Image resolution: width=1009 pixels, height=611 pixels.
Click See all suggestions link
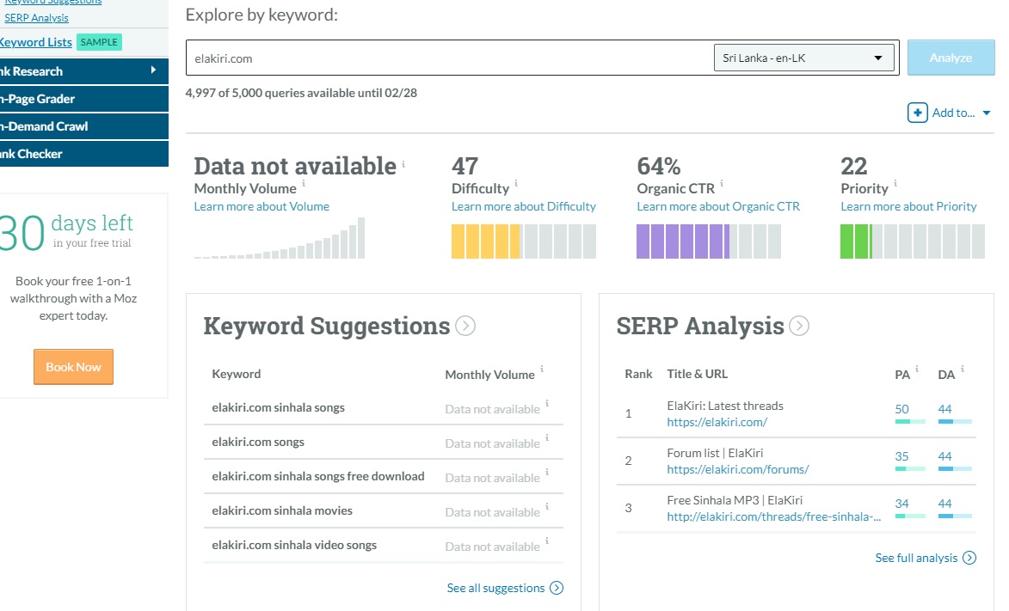(495, 588)
